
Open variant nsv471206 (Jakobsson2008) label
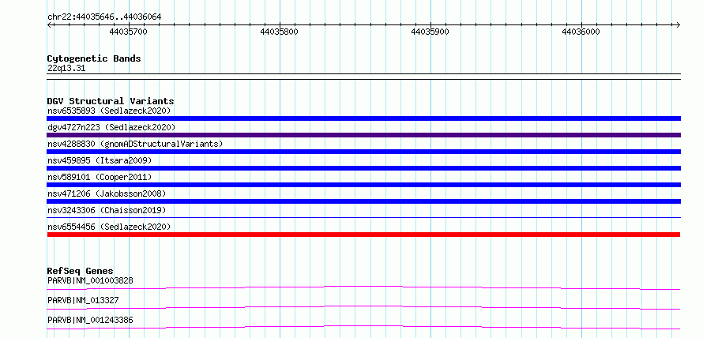tap(107, 193)
